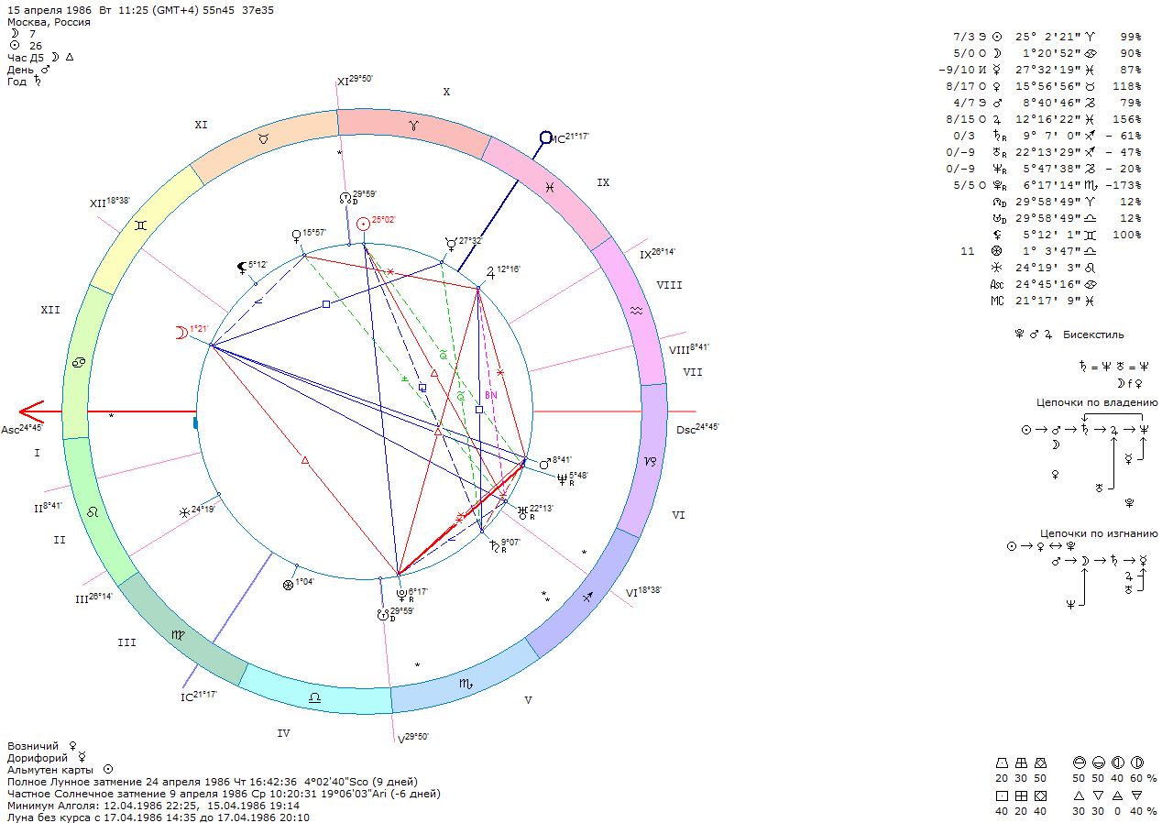Select the pink Pisces segment on the ring
This screenshot has height=823, width=1173.
548,189
